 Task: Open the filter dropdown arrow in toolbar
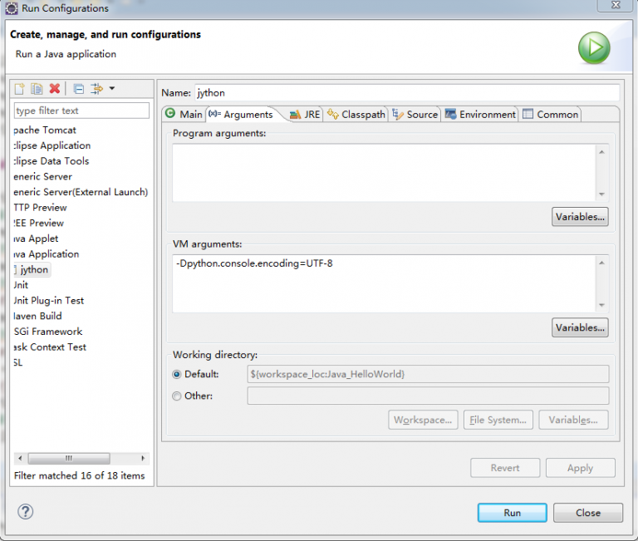112,89
